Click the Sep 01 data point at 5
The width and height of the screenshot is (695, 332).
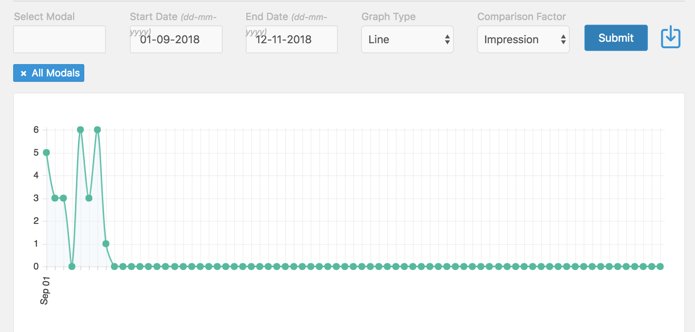pyautogui.click(x=46, y=152)
